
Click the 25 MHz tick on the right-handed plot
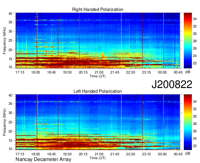[x=10, y=40]
